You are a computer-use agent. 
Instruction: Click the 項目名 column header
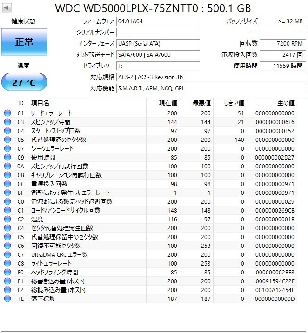click(87, 103)
